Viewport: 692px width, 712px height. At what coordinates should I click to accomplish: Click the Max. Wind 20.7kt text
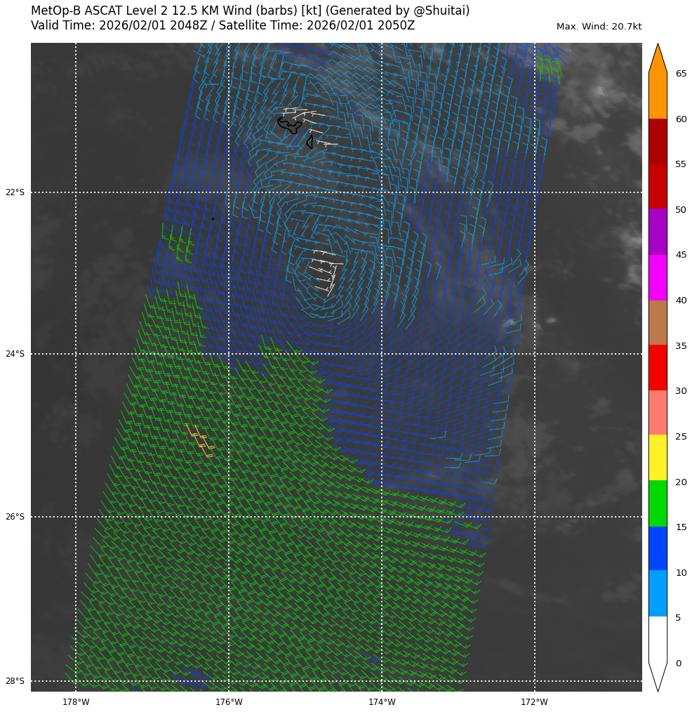599,27
